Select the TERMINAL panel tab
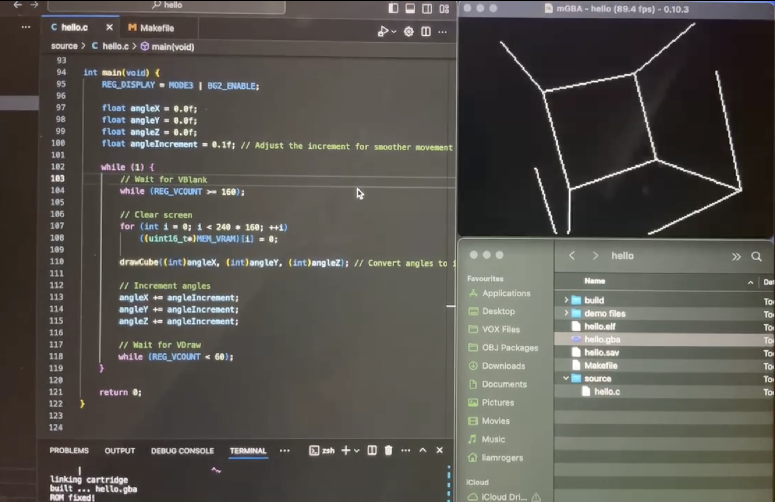The width and height of the screenshot is (775, 502). click(248, 451)
